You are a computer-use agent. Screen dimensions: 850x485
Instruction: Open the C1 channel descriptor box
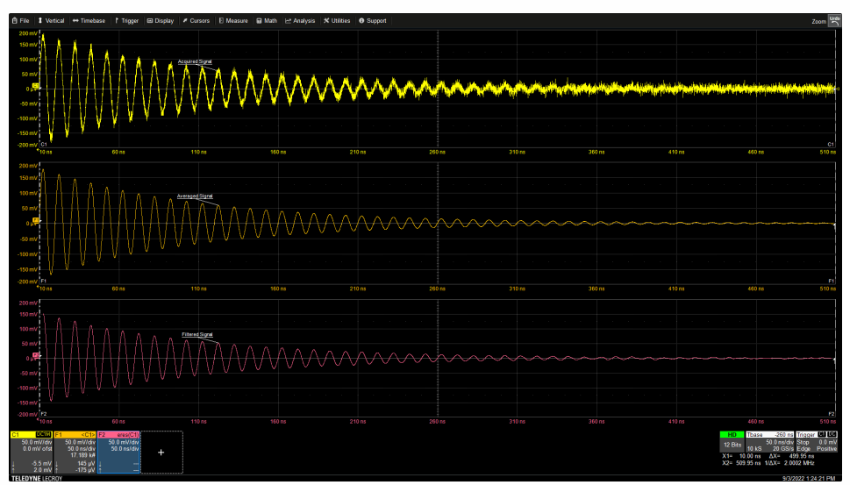tap(31, 452)
